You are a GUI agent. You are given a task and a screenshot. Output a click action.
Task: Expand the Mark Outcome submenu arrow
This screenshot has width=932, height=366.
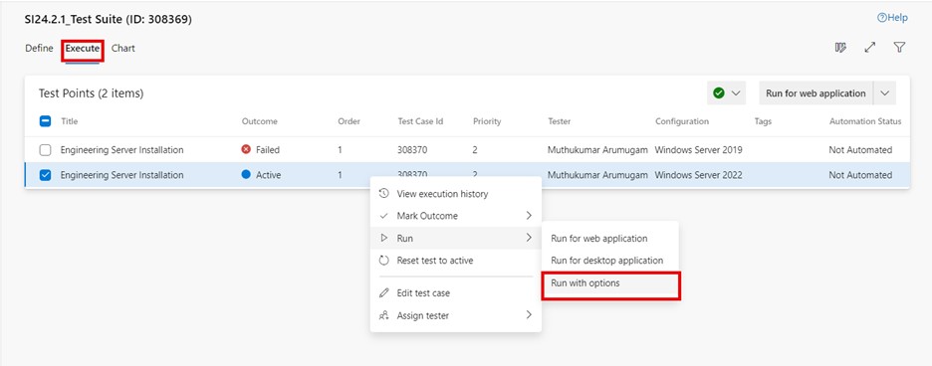[x=529, y=216]
